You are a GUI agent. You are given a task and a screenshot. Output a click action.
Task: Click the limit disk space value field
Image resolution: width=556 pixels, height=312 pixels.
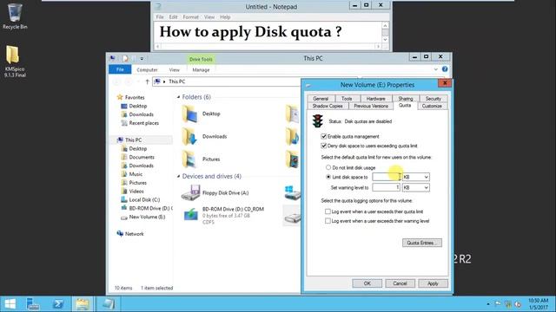(386, 177)
